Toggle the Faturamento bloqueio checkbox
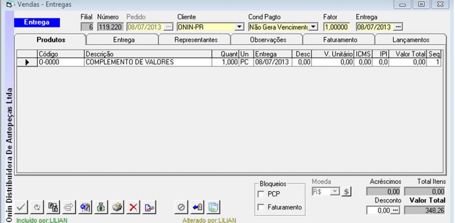455x223 pixels. 261,207
